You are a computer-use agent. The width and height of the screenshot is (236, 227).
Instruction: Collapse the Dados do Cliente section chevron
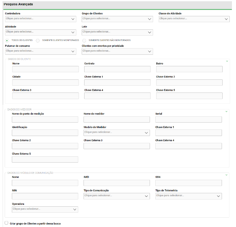pyautogui.click(x=227, y=61)
